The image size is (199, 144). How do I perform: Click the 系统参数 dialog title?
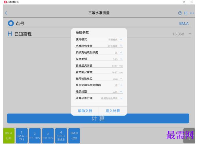82,32
